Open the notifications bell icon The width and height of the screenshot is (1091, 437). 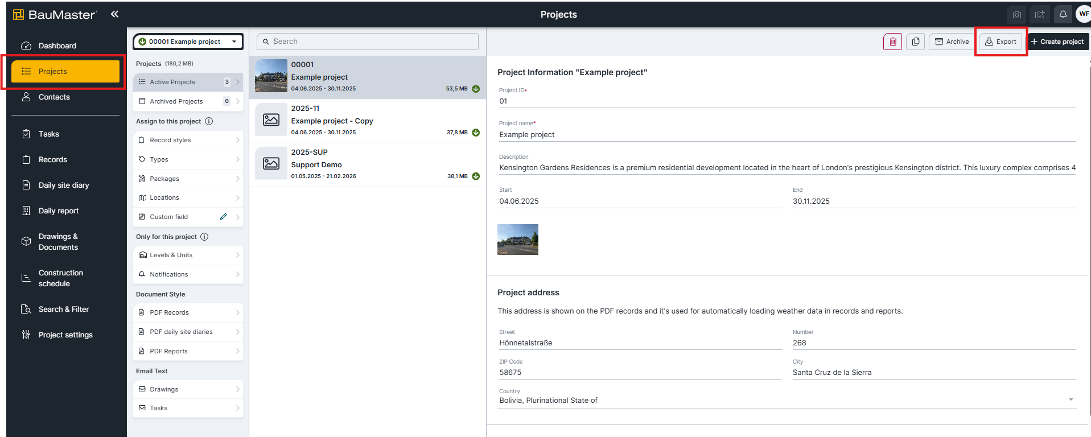(1063, 14)
